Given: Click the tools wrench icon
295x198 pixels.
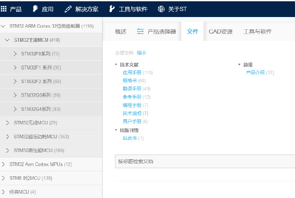Looking at the screenshot, I should click(112, 9).
